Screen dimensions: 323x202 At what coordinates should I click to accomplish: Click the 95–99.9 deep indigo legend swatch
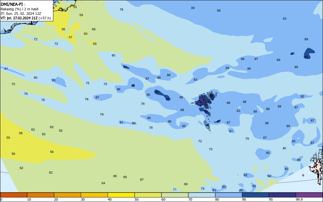282,195
